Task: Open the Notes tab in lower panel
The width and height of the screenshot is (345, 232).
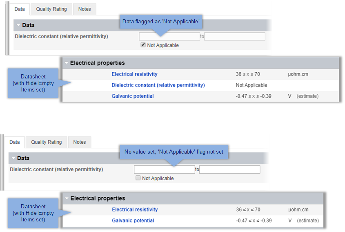Action: [x=80, y=142]
